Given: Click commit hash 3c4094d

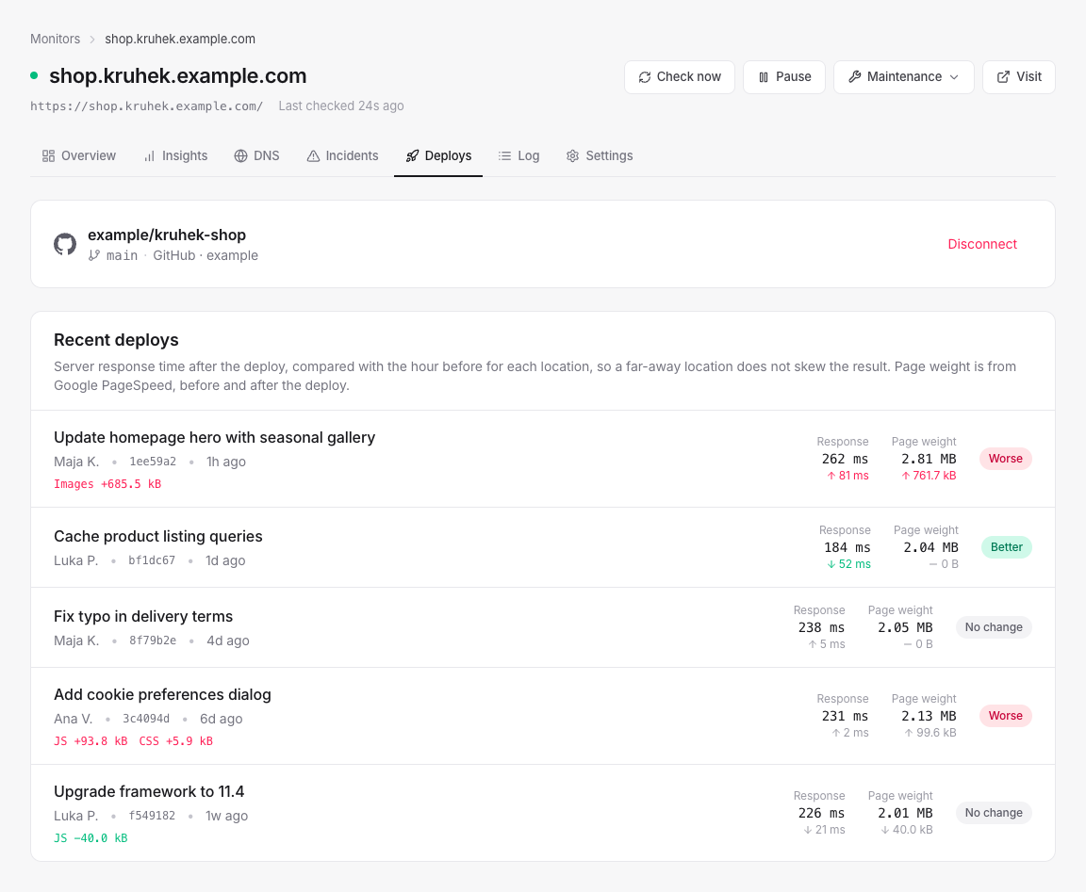Looking at the screenshot, I should [146, 719].
